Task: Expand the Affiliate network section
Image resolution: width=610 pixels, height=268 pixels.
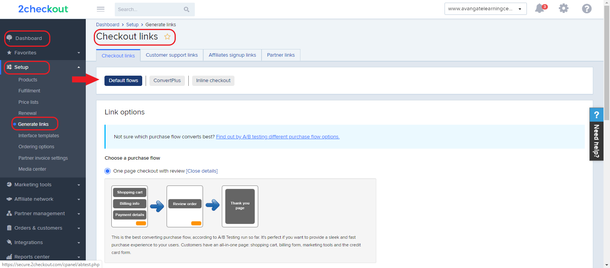Action: point(43,199)
